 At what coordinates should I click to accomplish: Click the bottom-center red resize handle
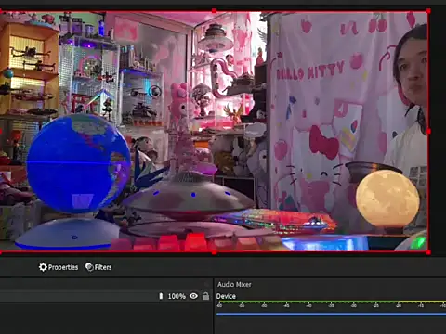click(x=214, y=252)
